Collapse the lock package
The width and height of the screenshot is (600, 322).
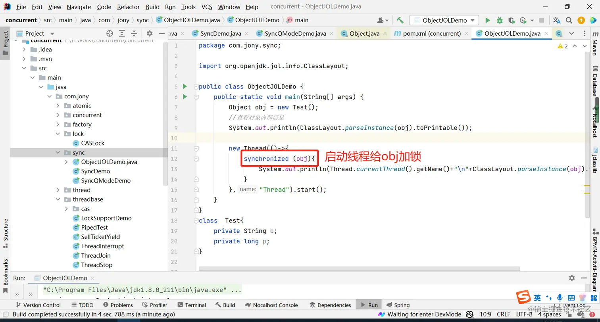click(x=58, y=134)
